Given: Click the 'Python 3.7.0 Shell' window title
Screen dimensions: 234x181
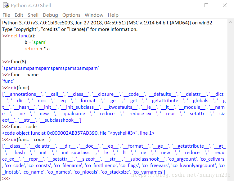Looking at the screenshot, I should (x=31, y=6).
